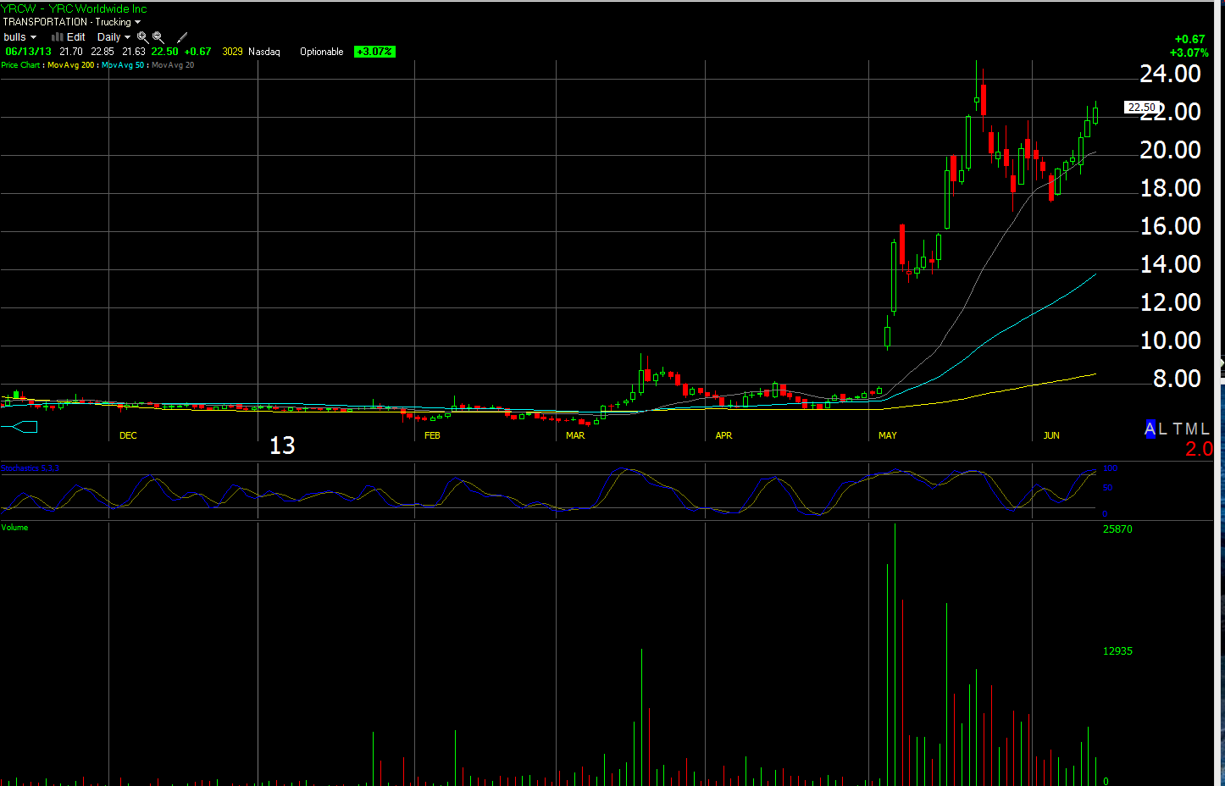Click the green +3.07% change badge
Image resolution: width=1225 pixels, height=786 pixels.
pyautogui.click(x=374, y=52)
